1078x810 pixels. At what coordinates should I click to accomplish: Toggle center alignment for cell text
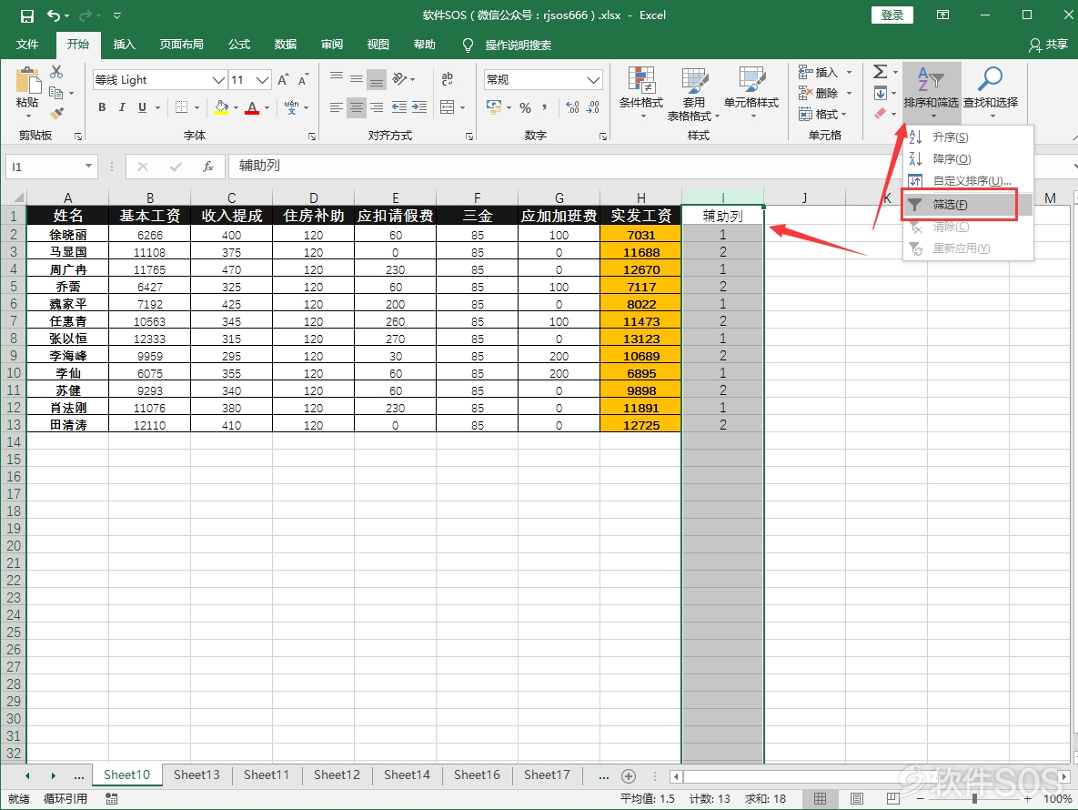pyautogui.click(x=356, y=107)
